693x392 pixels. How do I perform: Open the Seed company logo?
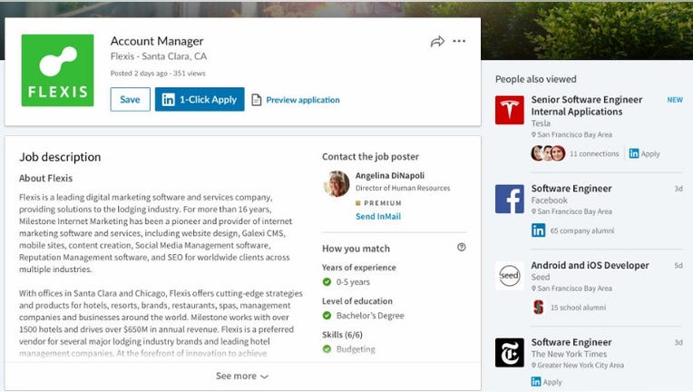[510, 275]
